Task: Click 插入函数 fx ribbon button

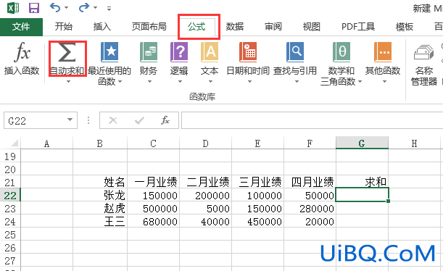Action: click(x=22, y=59)
